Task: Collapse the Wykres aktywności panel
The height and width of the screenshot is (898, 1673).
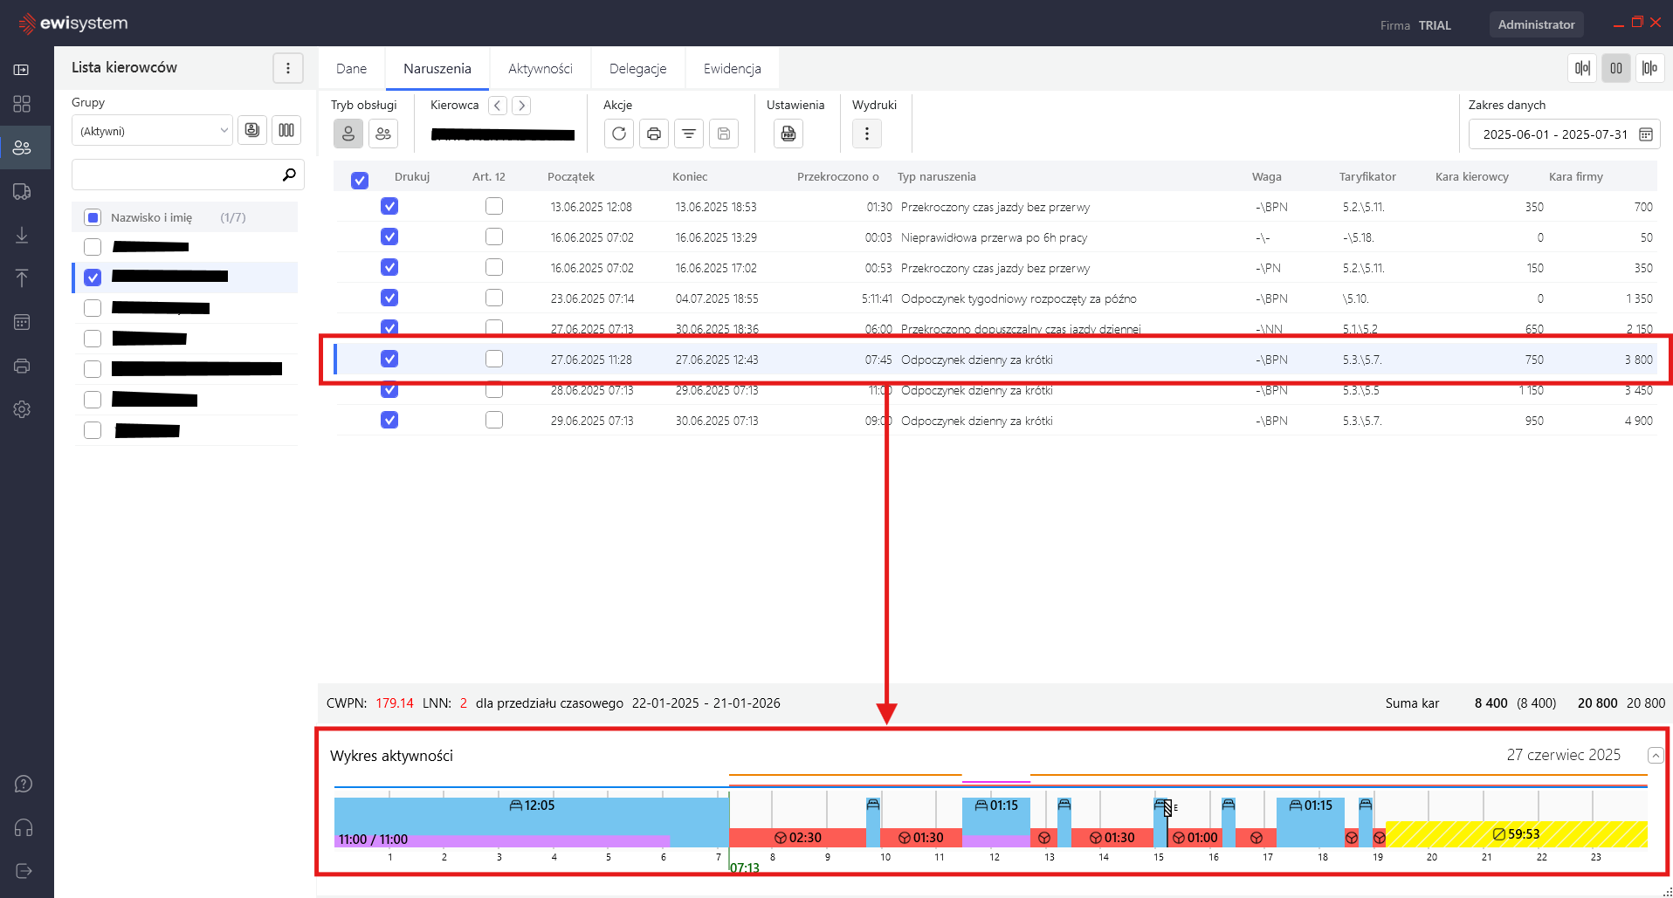Action: pos(1655,756)
